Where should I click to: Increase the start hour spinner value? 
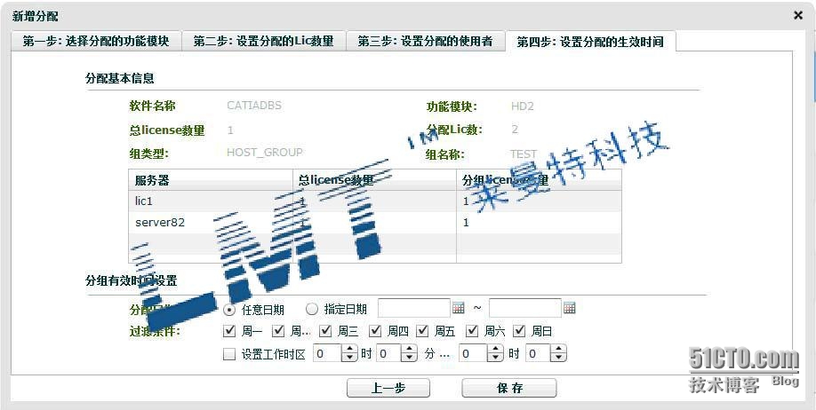pyautogui.click(x=349, y=351)
